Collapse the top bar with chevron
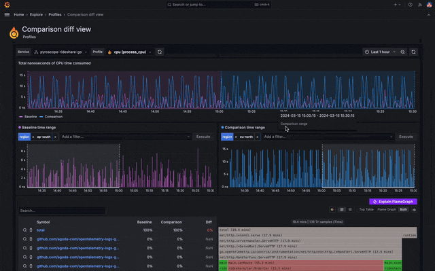The image size is (435, 271). 429,15
